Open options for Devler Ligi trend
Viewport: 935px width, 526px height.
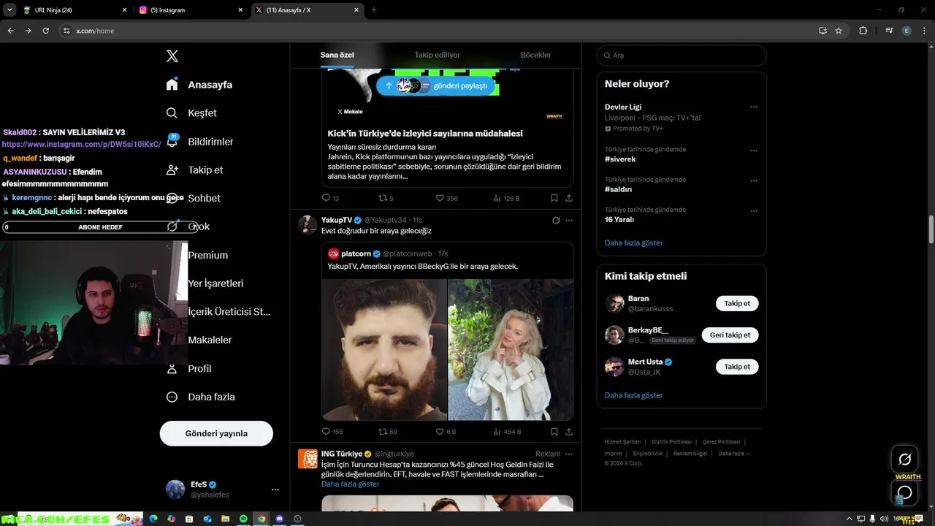(x=754, y=107)
